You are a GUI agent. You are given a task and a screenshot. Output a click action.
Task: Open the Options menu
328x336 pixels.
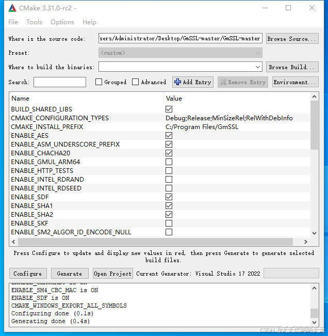pos(62,22)
